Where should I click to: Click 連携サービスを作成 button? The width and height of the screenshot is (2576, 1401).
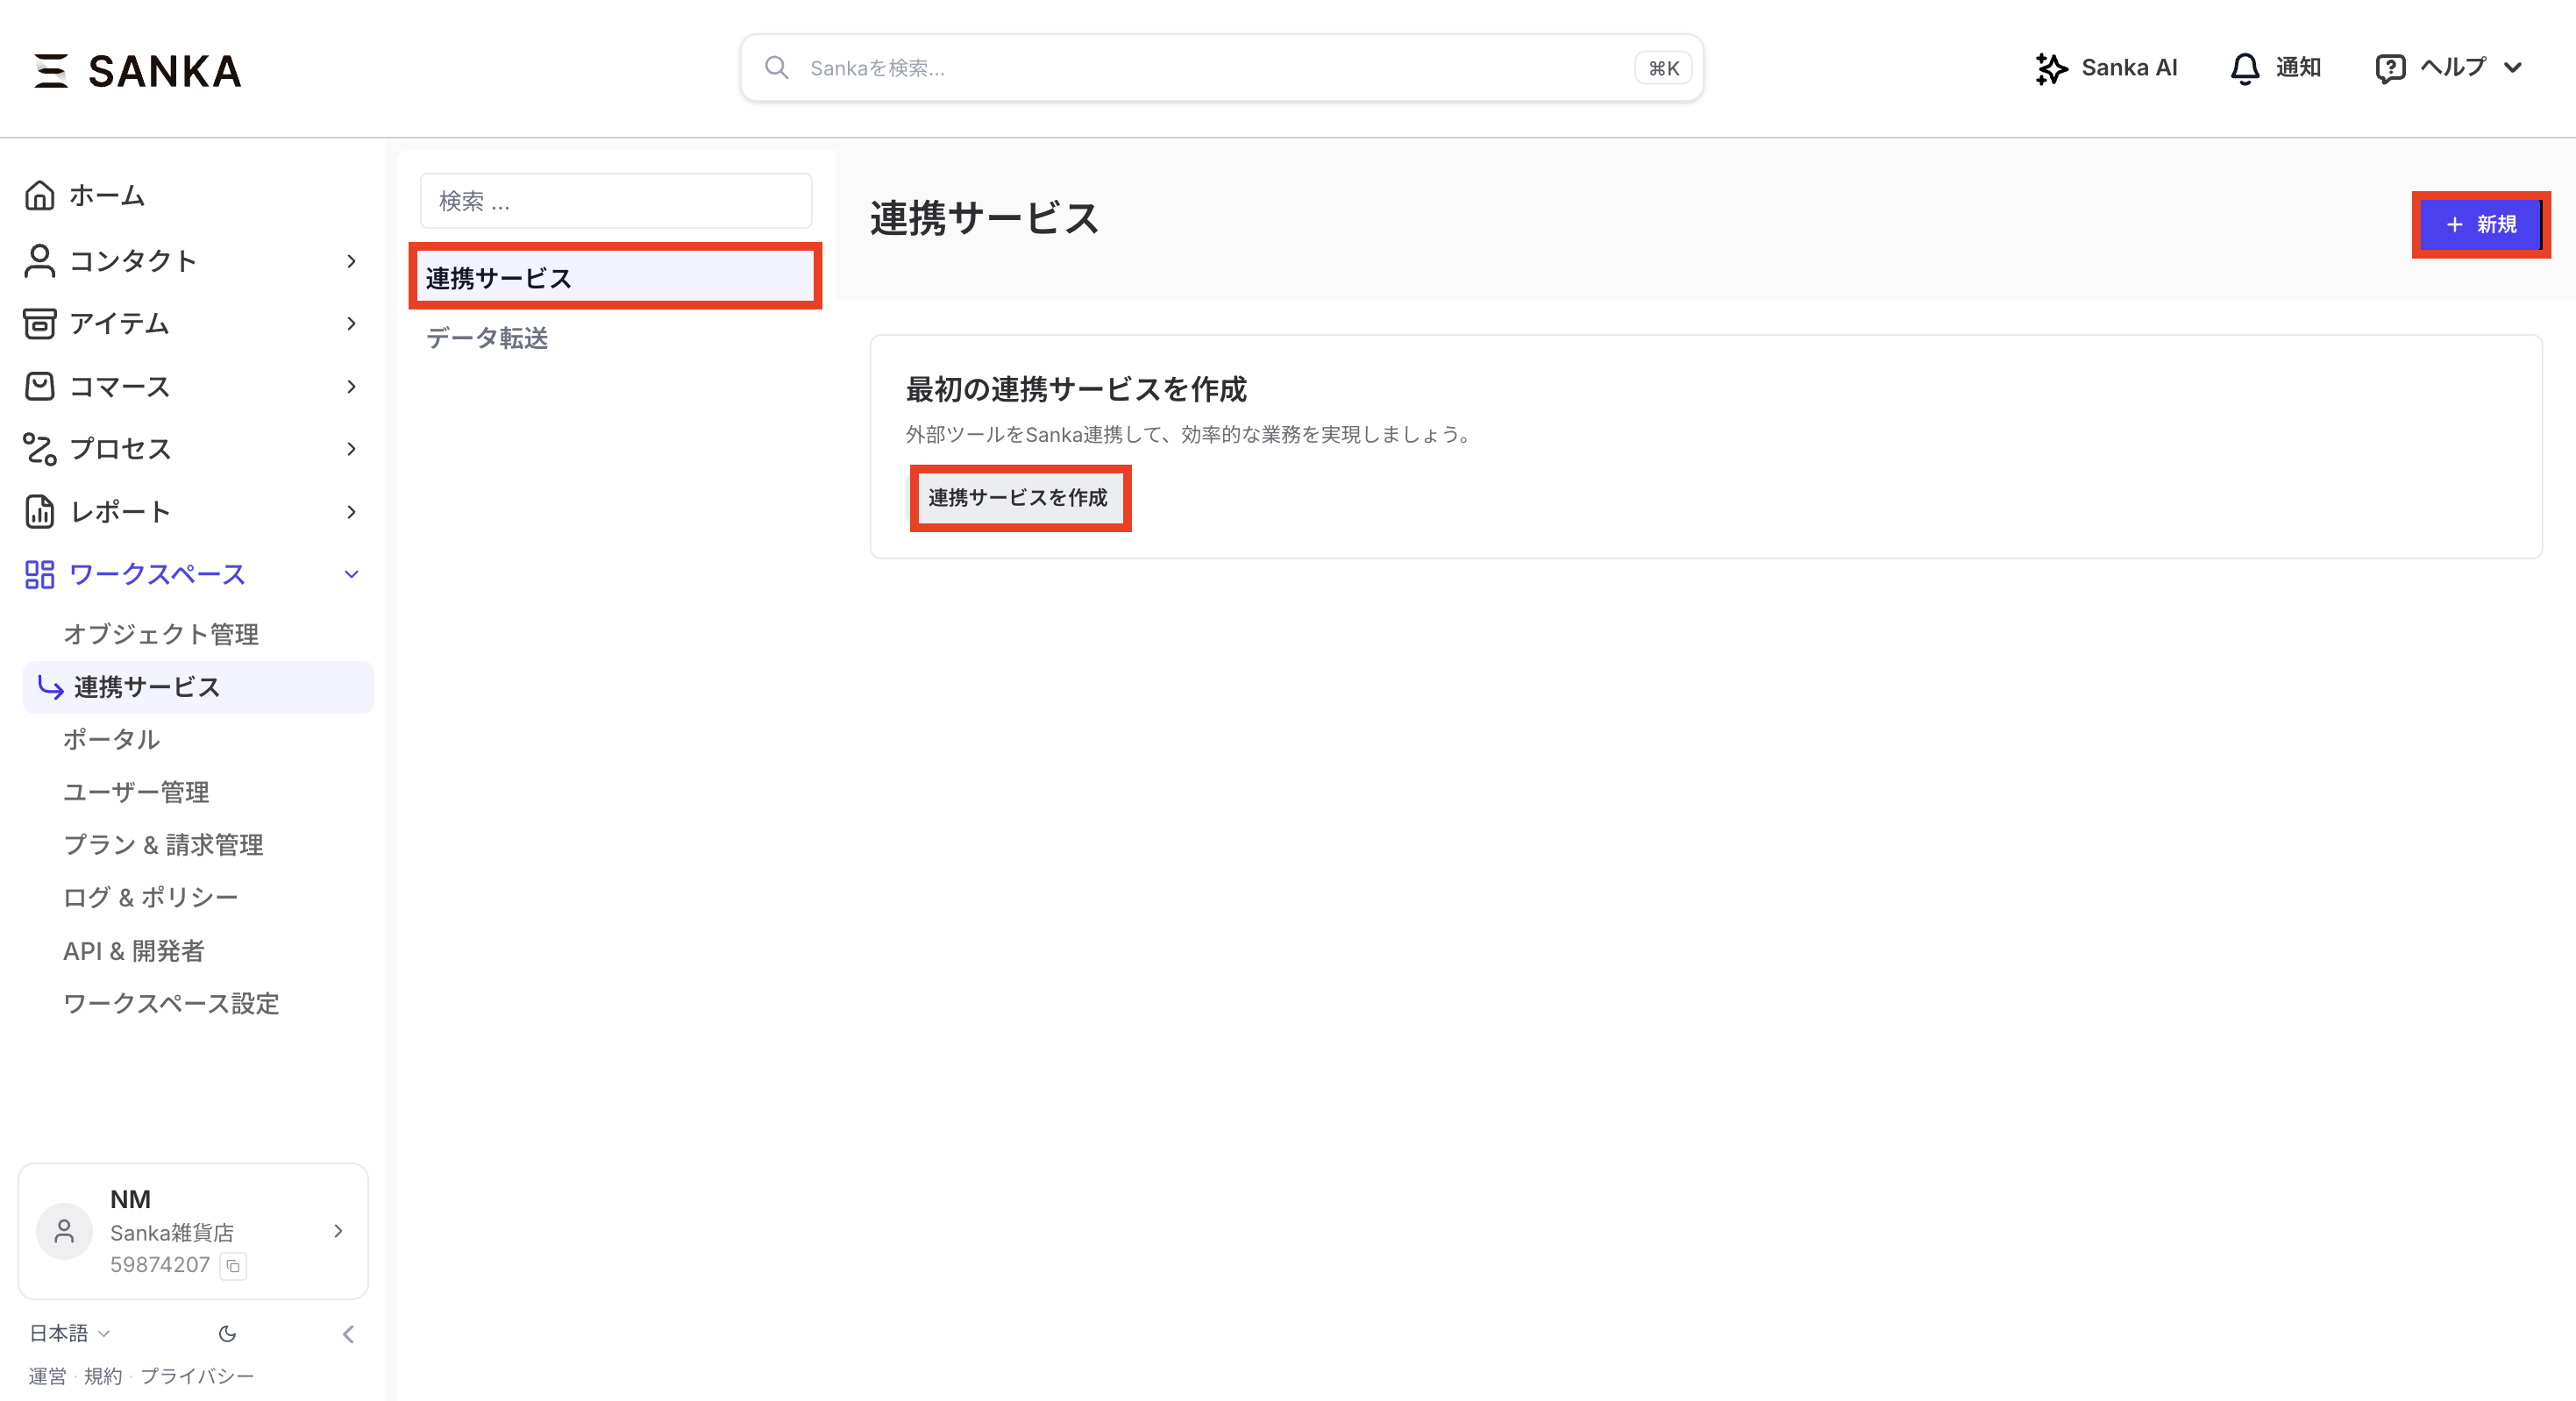click(1018, 497)
